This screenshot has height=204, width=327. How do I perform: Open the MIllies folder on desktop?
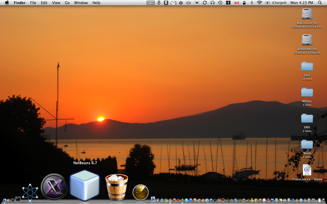[x=307, y=93]
